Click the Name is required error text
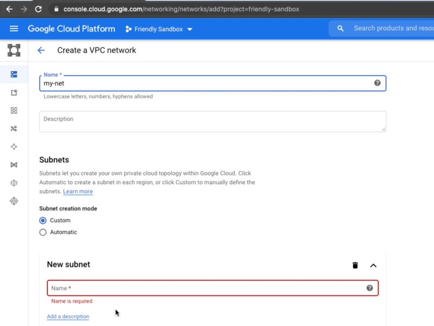 72,301
